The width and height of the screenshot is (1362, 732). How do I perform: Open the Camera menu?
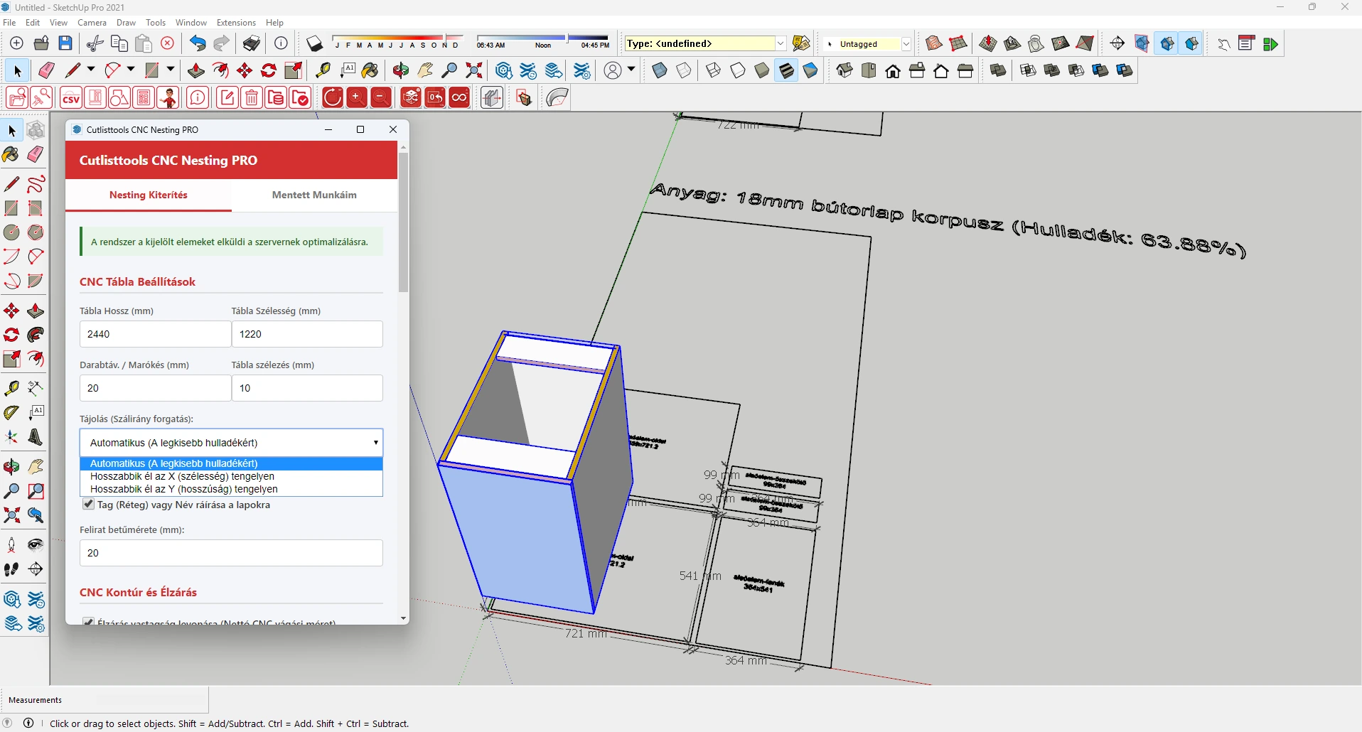[x=92, y=23]
